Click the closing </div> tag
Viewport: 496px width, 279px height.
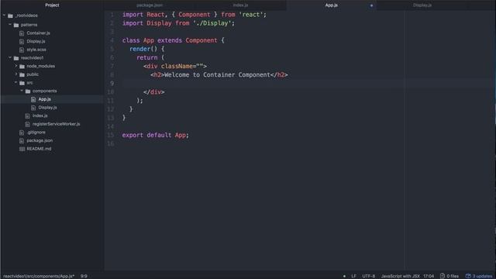tap(153, 92)
